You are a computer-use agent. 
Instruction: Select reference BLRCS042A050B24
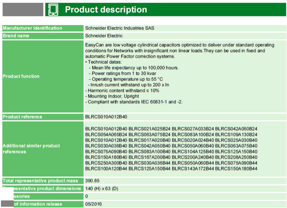(x=236, y=129)
